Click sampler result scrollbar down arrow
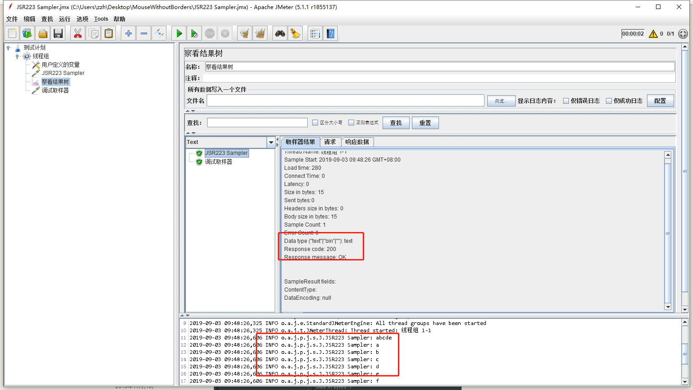The width and height of the screenshot is (693, 390). [x=668, y=307]
